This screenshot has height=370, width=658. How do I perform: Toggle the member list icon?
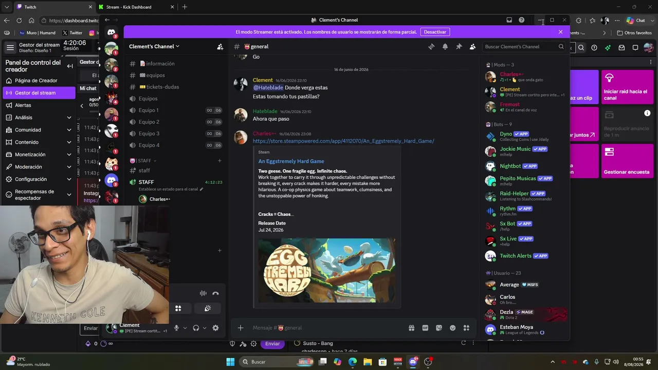[x=472, y=46]
